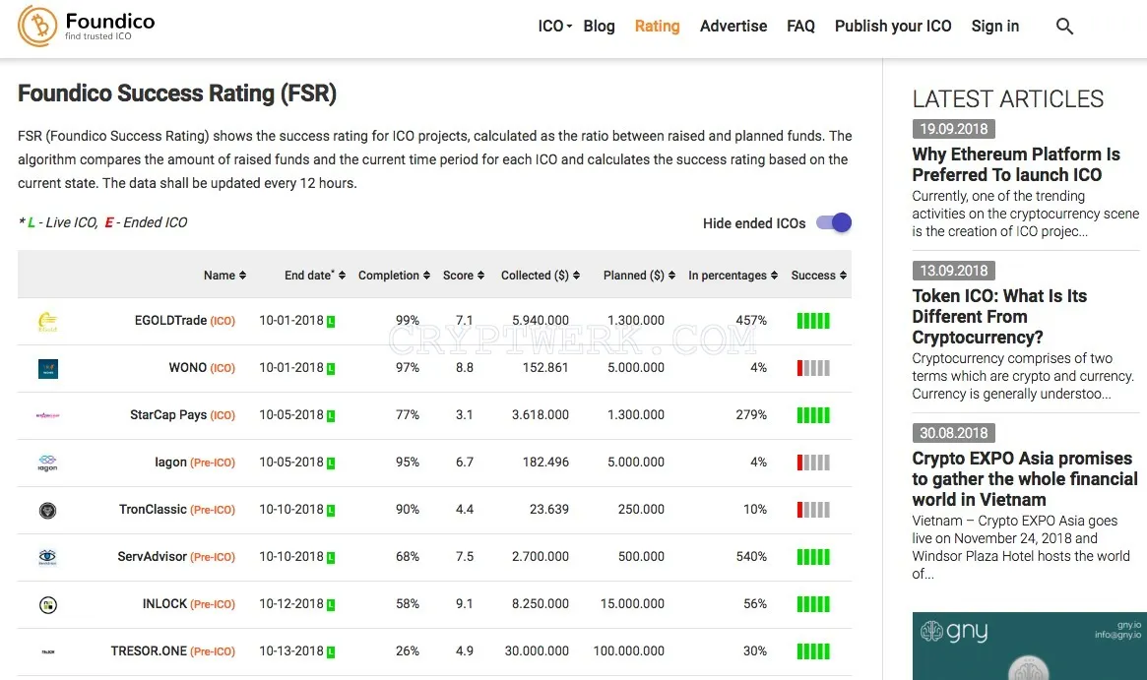Screen dimensions: 1147x680
Task: Click the Foundico bitcoin logo
Action: [x=37, y=26]
